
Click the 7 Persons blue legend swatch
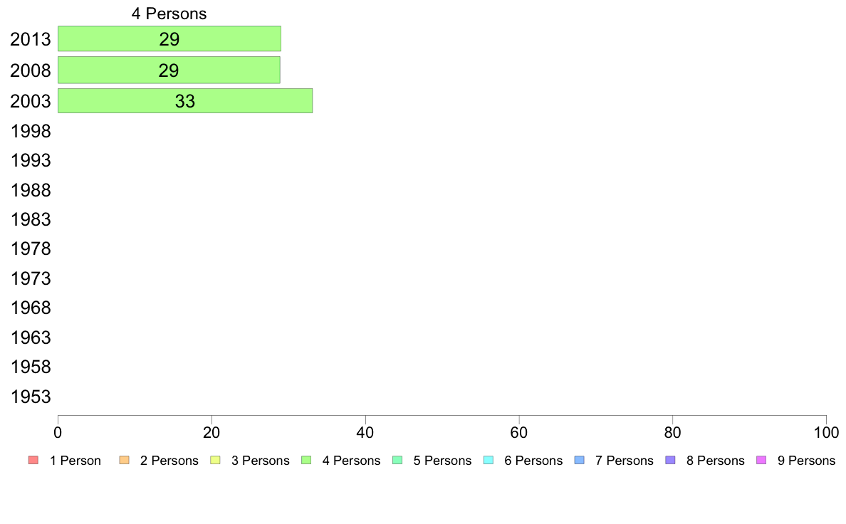pos(580,461)
